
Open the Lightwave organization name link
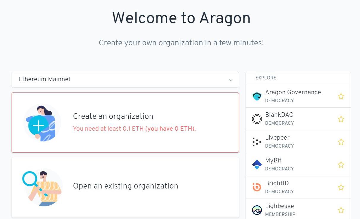(279, 206)
